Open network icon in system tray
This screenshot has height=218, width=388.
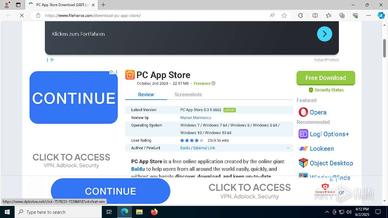point(342,212)
